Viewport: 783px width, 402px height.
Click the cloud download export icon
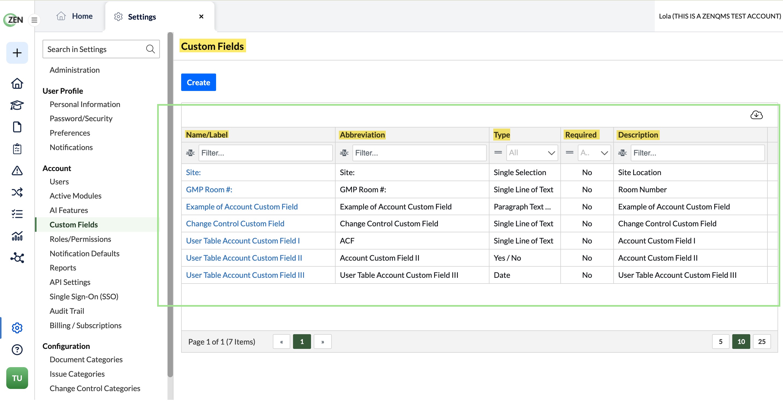coord(756,115)
